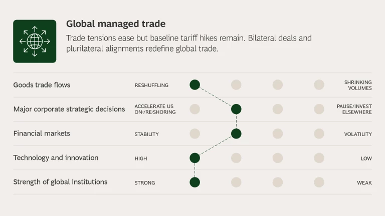Choose fourth dot in Financial markets row
The width and height of the screenshot is (385, 216).
[319, 133]
